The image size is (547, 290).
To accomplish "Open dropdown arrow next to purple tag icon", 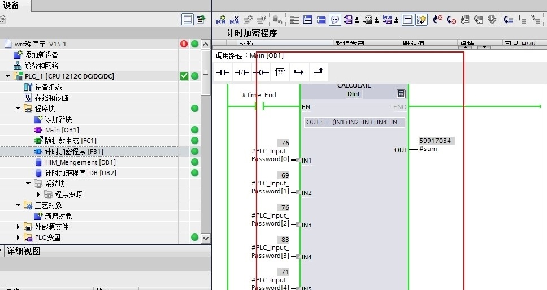I will (x=357, y=20).
